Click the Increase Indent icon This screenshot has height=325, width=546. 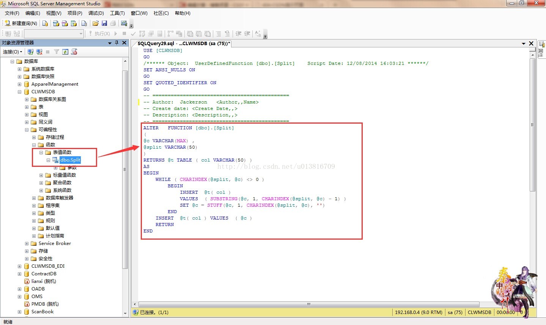point(247,34)
